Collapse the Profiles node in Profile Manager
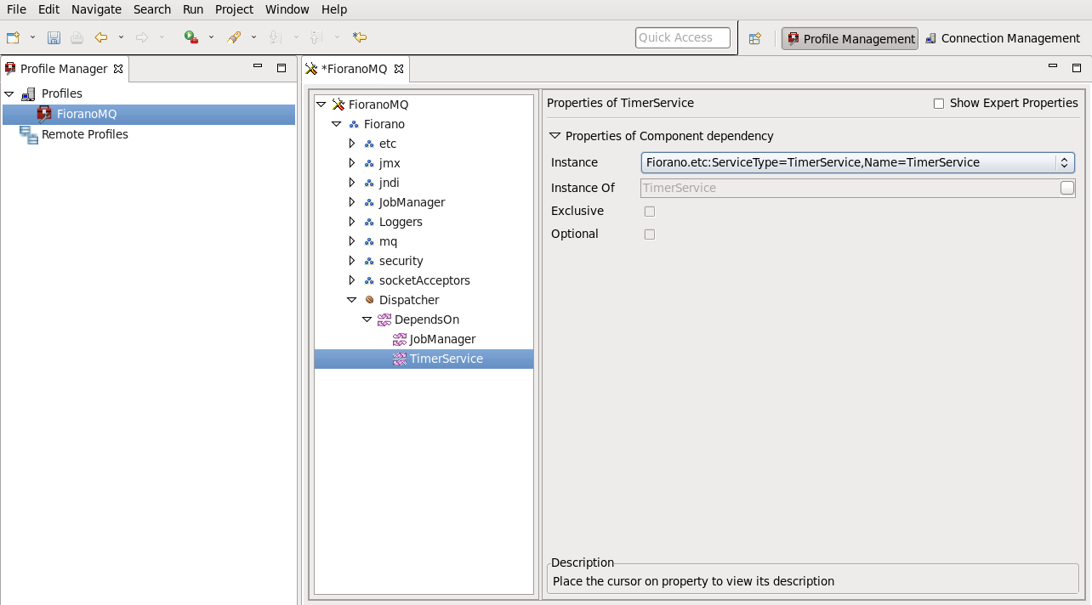Screen dimensions: 1092x605 tap(9, 93)
